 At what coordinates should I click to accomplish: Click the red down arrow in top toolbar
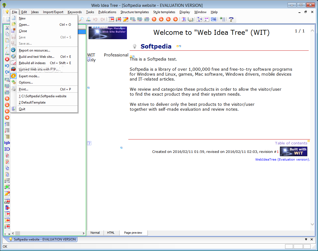[161, 19]
